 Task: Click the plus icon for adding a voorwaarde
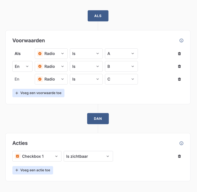tap(17, 93)
